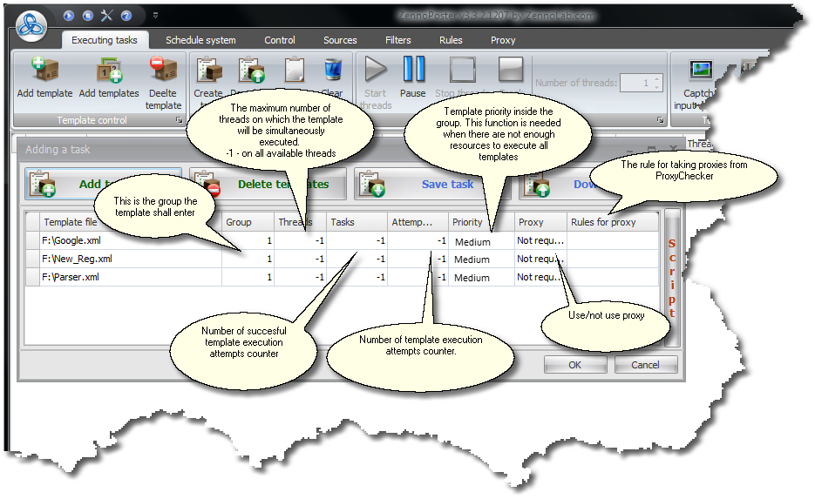Click the Captcha input picture icon

click(700, 71)
